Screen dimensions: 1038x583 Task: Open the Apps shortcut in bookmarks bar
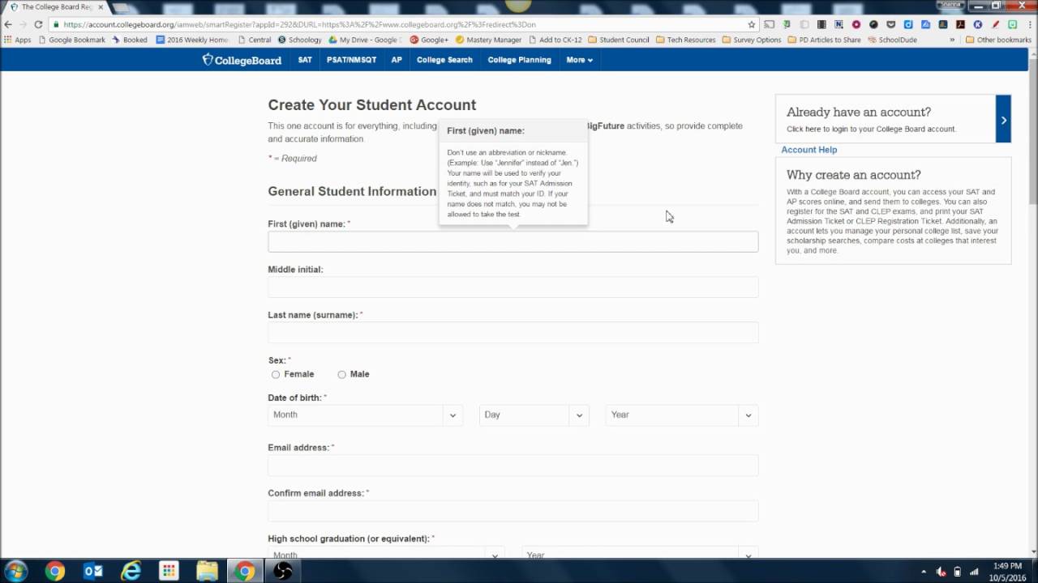(x=17, y=40)
